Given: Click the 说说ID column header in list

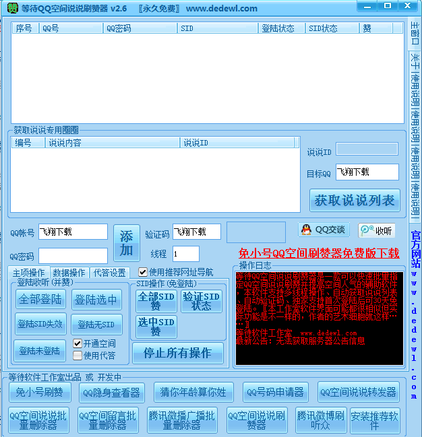Looking at the screenshot, I should (x=237, y=143).
